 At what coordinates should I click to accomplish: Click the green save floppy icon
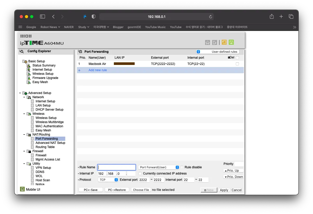pyautogui.click(x=231, y=42)
